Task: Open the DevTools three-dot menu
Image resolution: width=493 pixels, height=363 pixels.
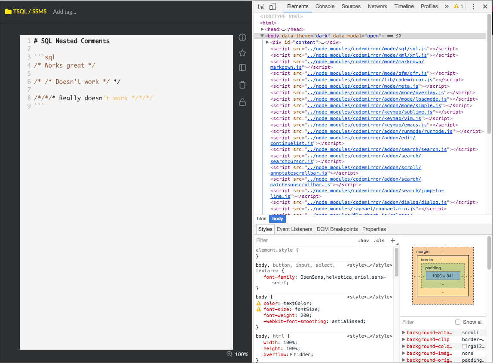Action: (x=474, y=7)
